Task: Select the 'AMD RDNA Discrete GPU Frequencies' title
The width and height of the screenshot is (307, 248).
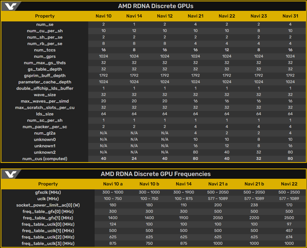Action: click(156, 174)
